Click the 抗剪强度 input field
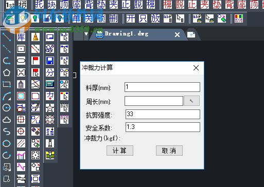 [x=163, y=114]
